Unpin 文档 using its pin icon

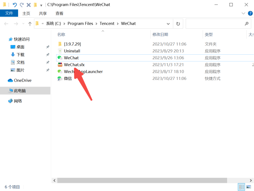(48, 62)
